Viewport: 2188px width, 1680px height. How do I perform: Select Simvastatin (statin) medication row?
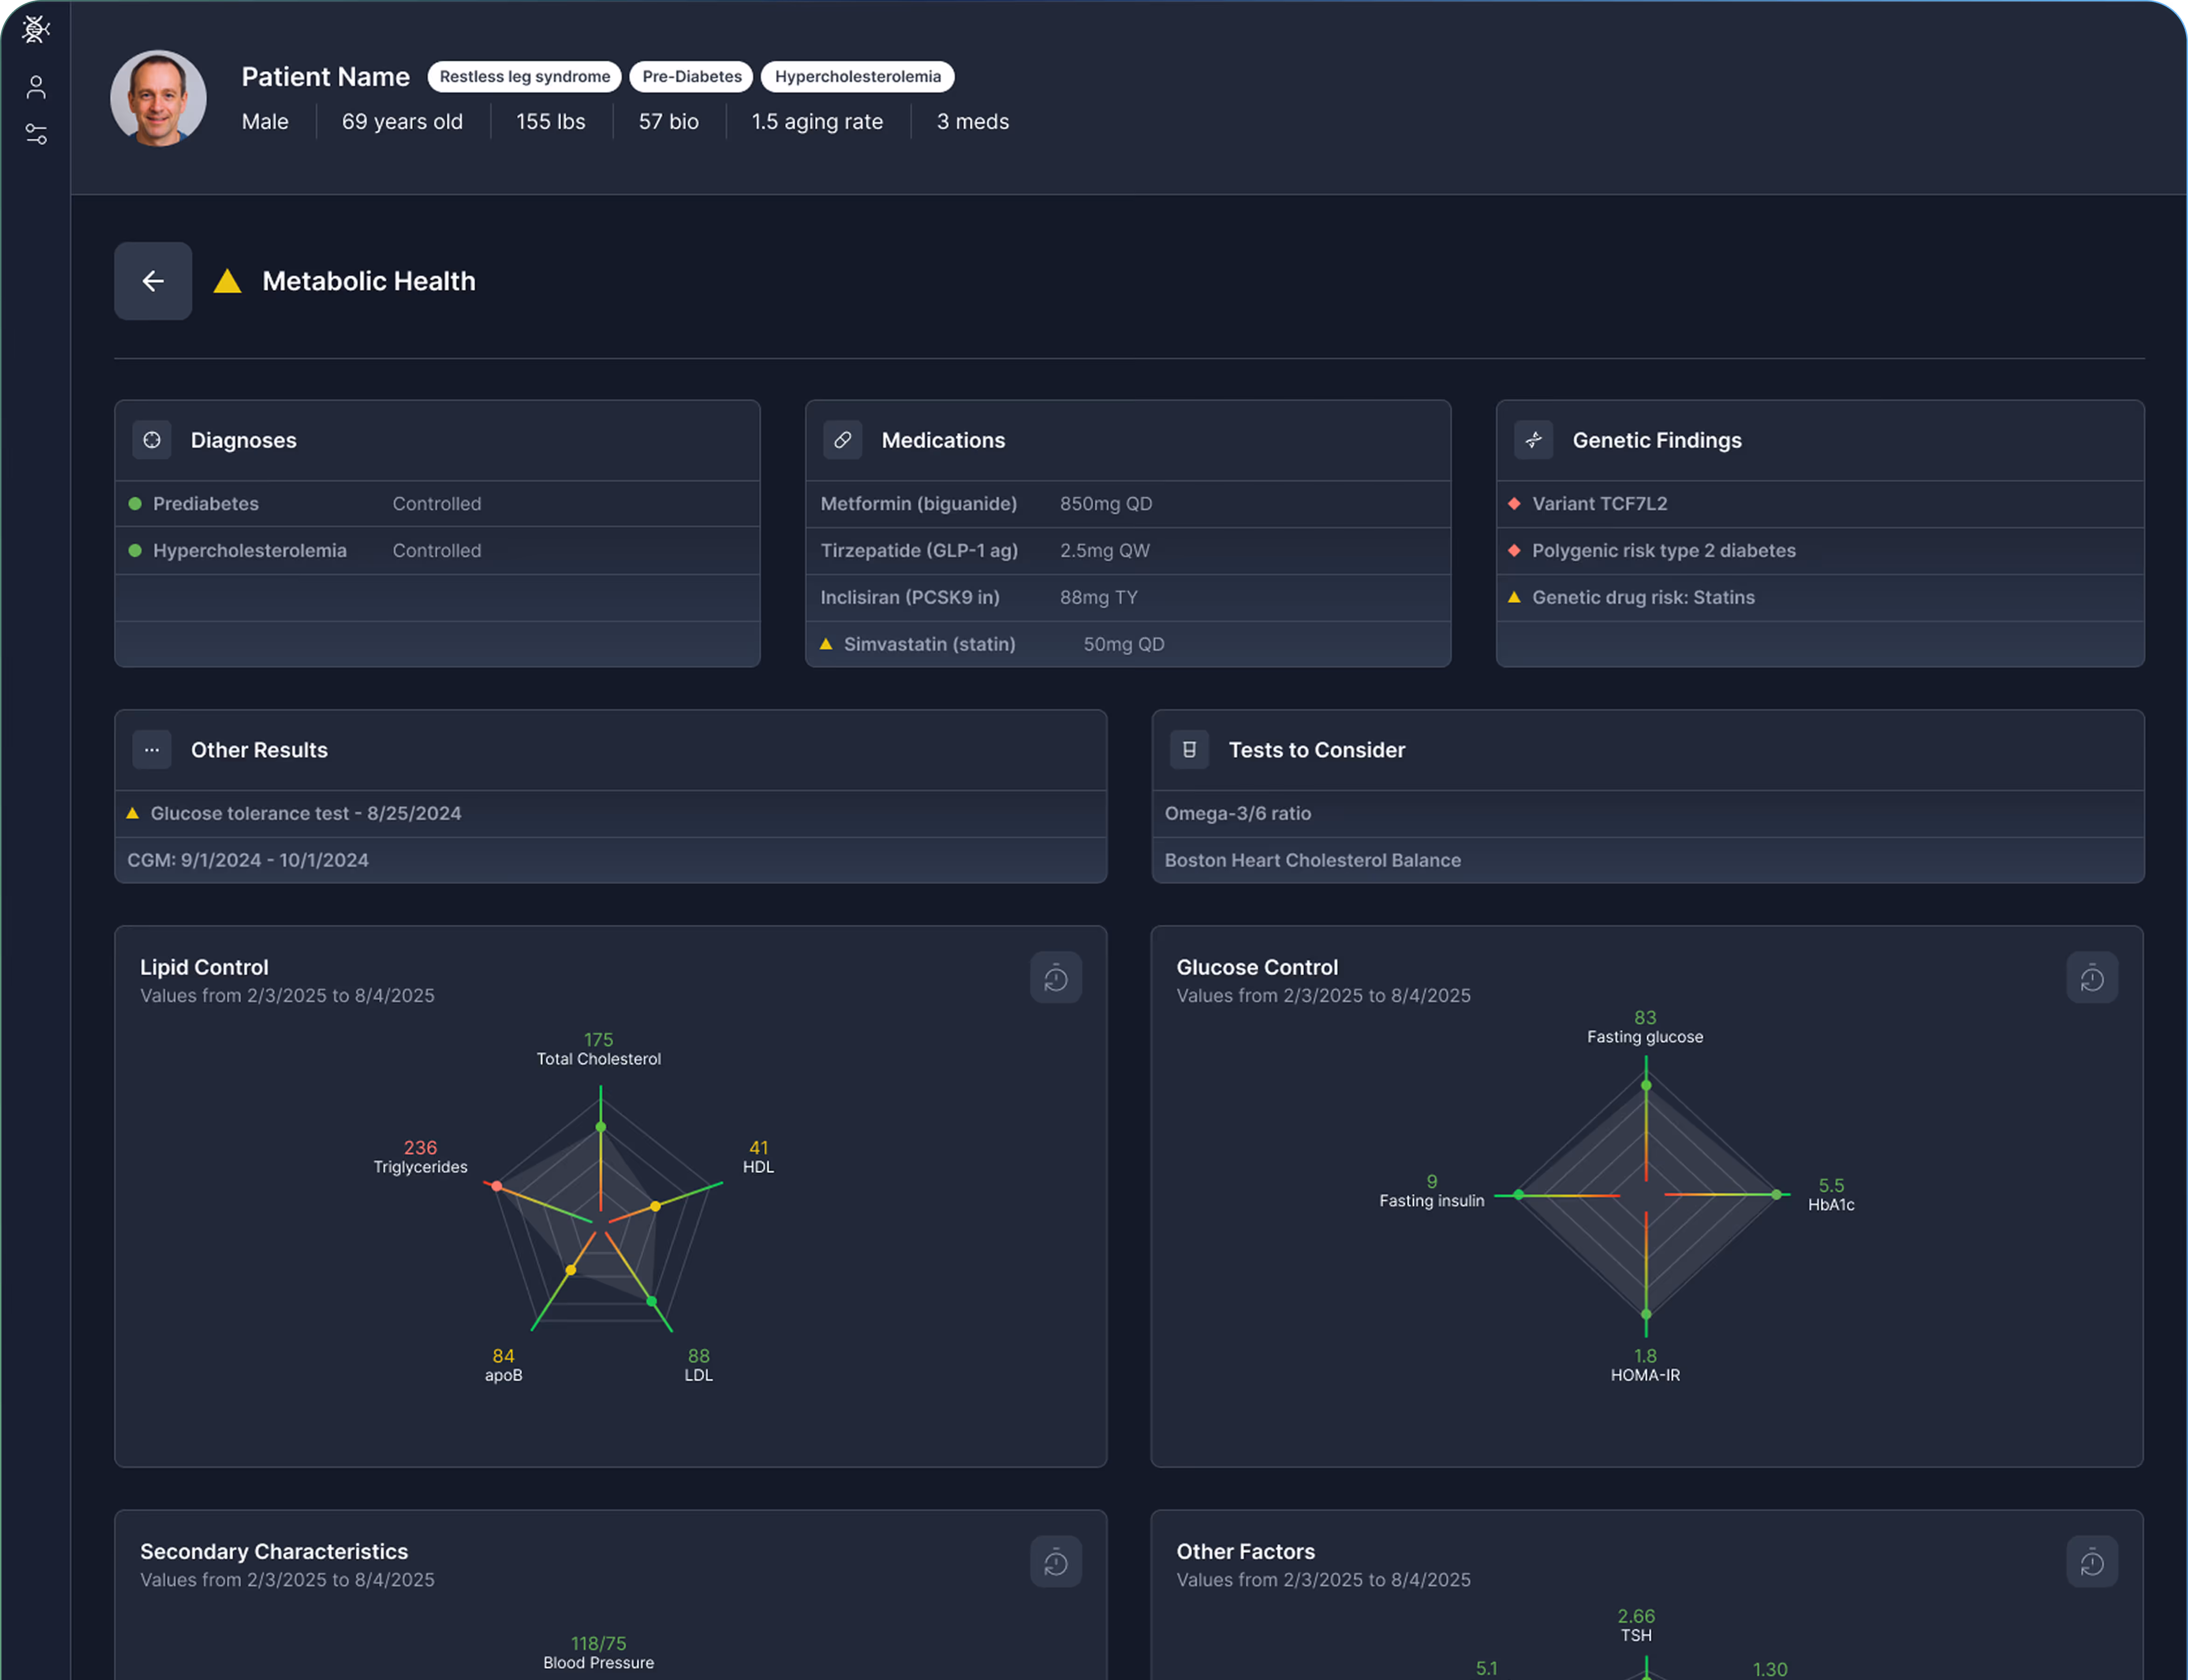tap(929, 644)
